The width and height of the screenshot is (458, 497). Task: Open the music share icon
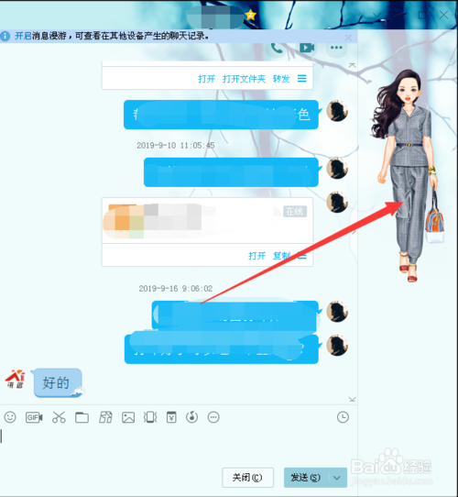click(x=192, y=417)
